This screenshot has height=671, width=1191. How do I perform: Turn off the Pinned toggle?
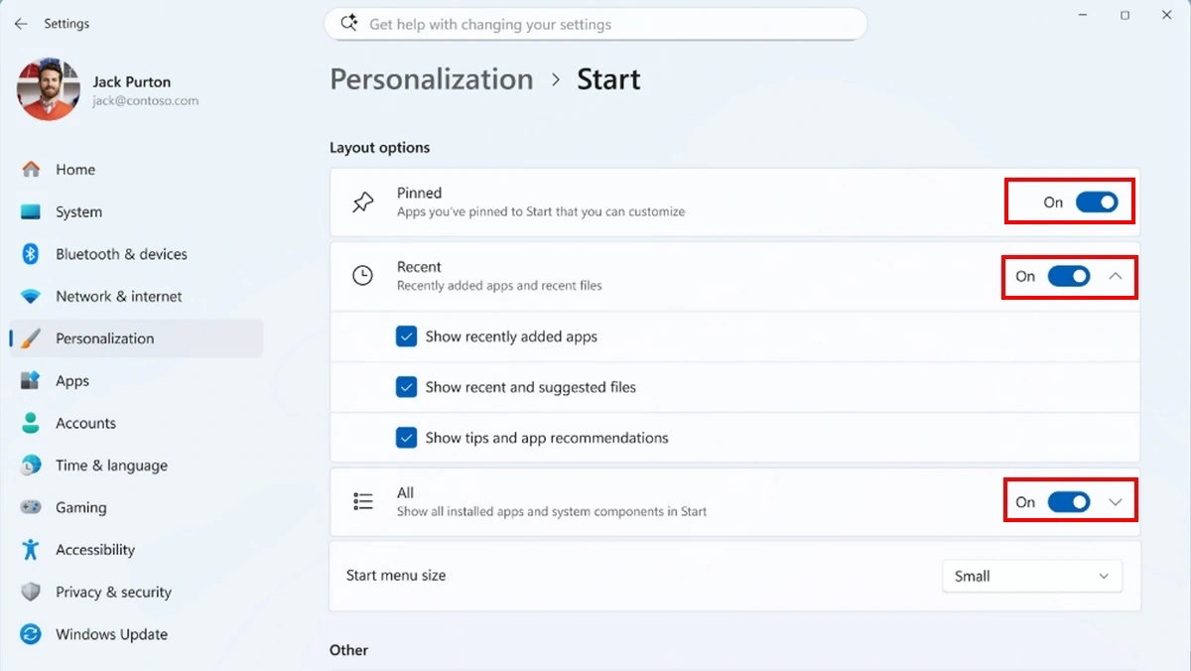coord(1097,202)
